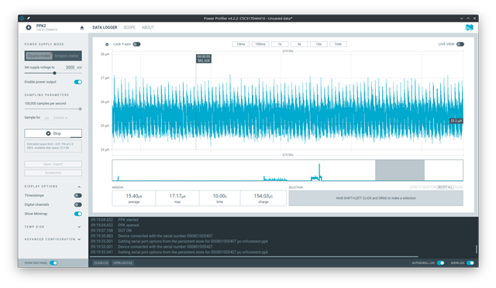This screenshot has width=496, height=288.
Task: Set time window to 1s
Action: [x=280, y=44]
